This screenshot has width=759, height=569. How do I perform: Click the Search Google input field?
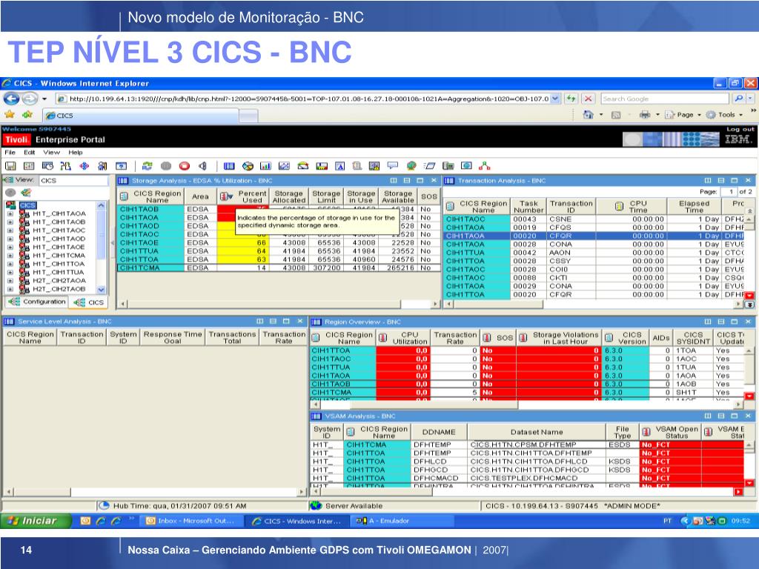(664, 99)
